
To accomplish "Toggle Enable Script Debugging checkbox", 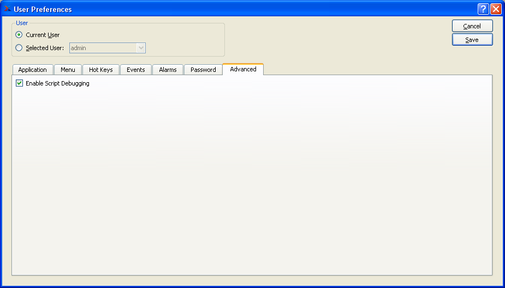I will [19, 83].
